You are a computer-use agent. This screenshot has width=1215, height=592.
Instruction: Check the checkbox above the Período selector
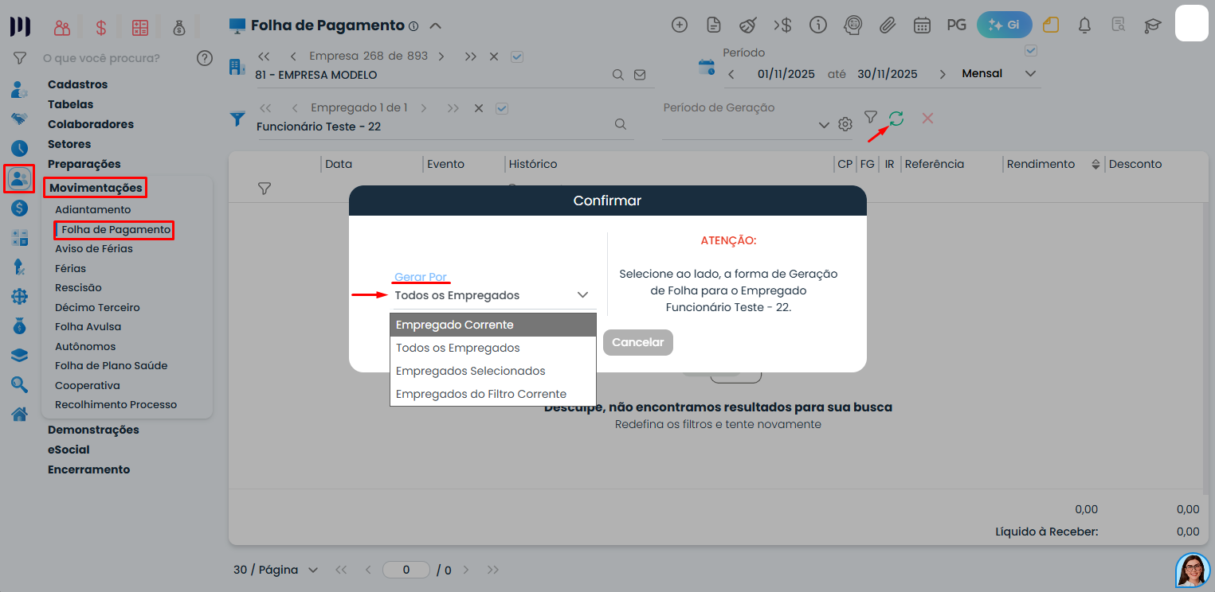tap(1030, 50)
